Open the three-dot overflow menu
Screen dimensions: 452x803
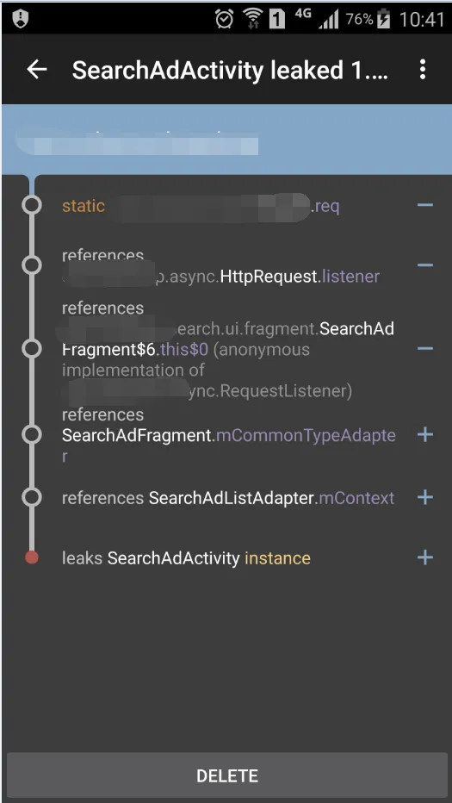coord(423,69)
